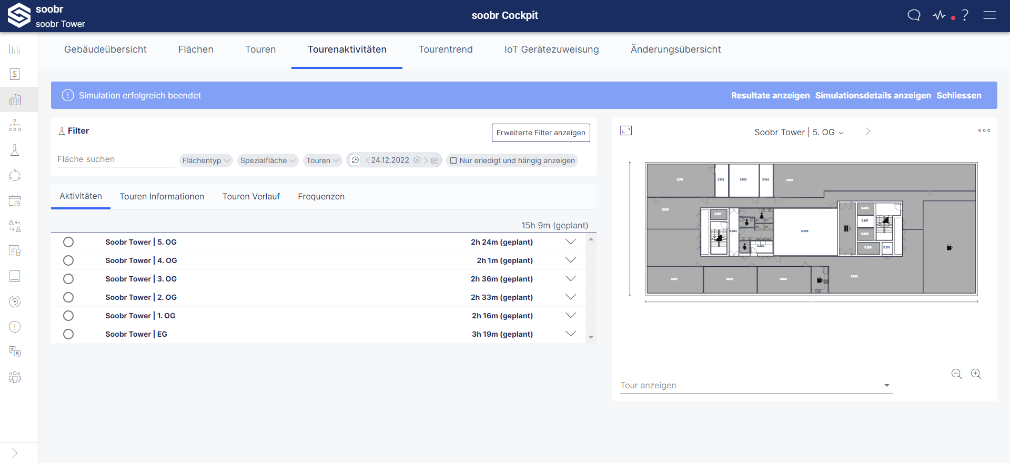Image resolution: width=1010 pixels, height=463 pixels.
Task: Open Touren Verlauf sub-tab
Action: (251, 196)
